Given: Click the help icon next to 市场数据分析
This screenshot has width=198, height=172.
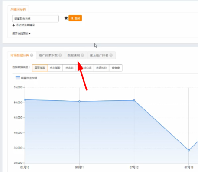Looking at the screenshot, I should point(32,55).
